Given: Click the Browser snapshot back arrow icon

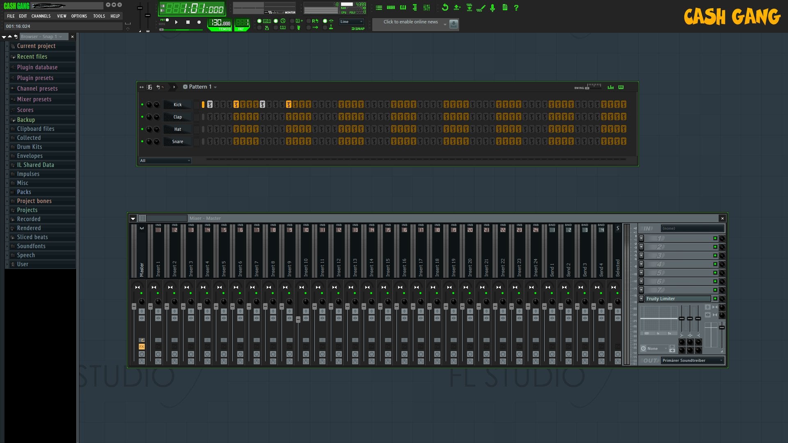Looking at the screenshot, I should (x=16, y=37).
